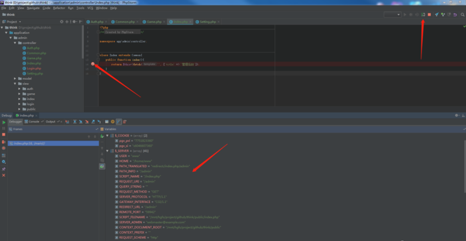The width and height of the screenshot is (466, 241).
Task: Collapse the $_SERVER variable node
Action: 107,150
